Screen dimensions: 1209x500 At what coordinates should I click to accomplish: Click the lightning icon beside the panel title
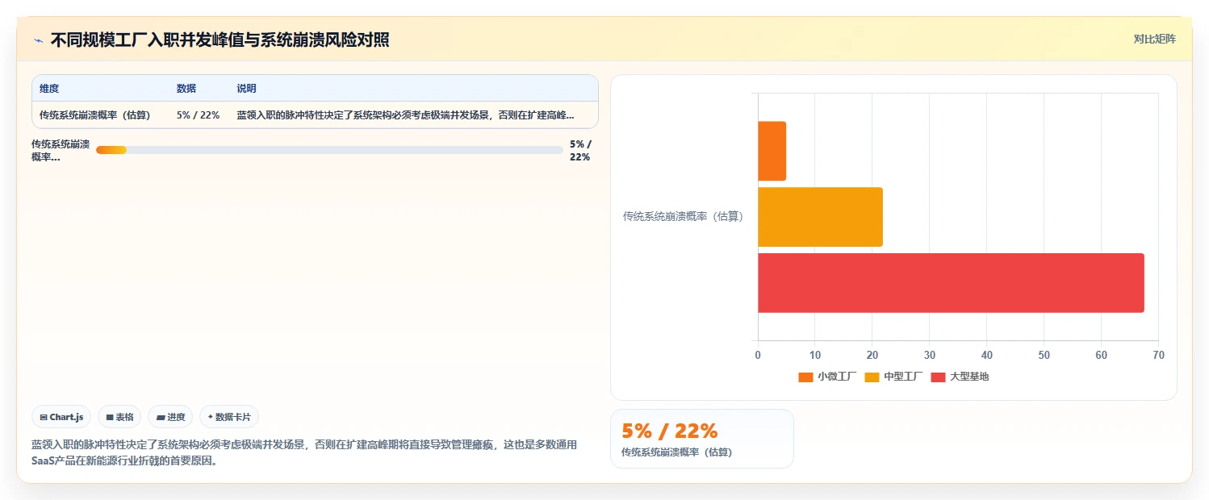[38, 40]
